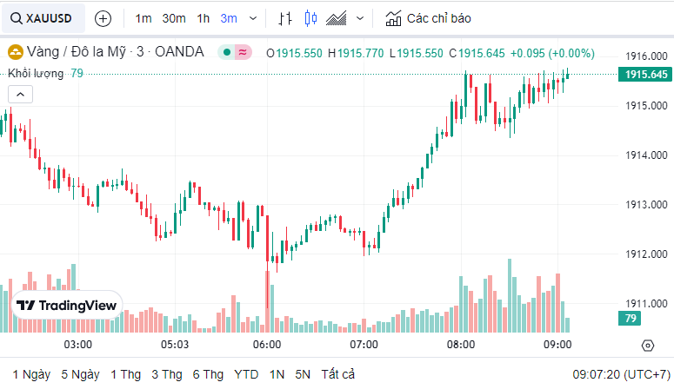The width and height of the screenshot is (674, 389).
Task: Switch to the 30m interval
Action: point(174,18)
